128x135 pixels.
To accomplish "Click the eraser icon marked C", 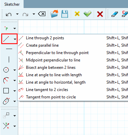I will click(x=125, y=14).
